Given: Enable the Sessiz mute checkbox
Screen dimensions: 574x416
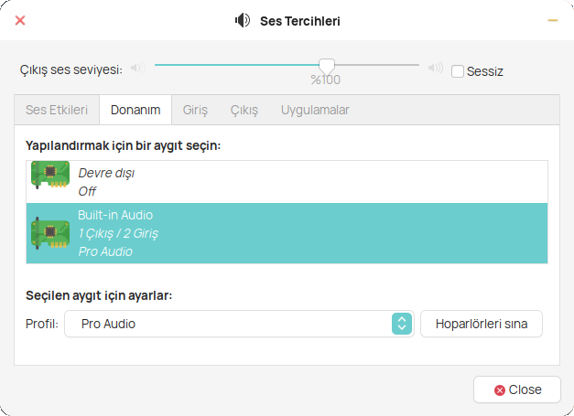Looking at the screenshot, I should [458, 71].
